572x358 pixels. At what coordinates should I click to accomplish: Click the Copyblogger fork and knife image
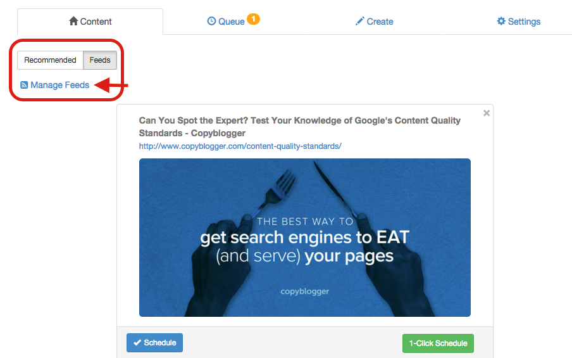coord(304,238)
